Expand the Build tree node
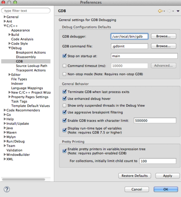 pyautogui.click(x=10, y=35)
